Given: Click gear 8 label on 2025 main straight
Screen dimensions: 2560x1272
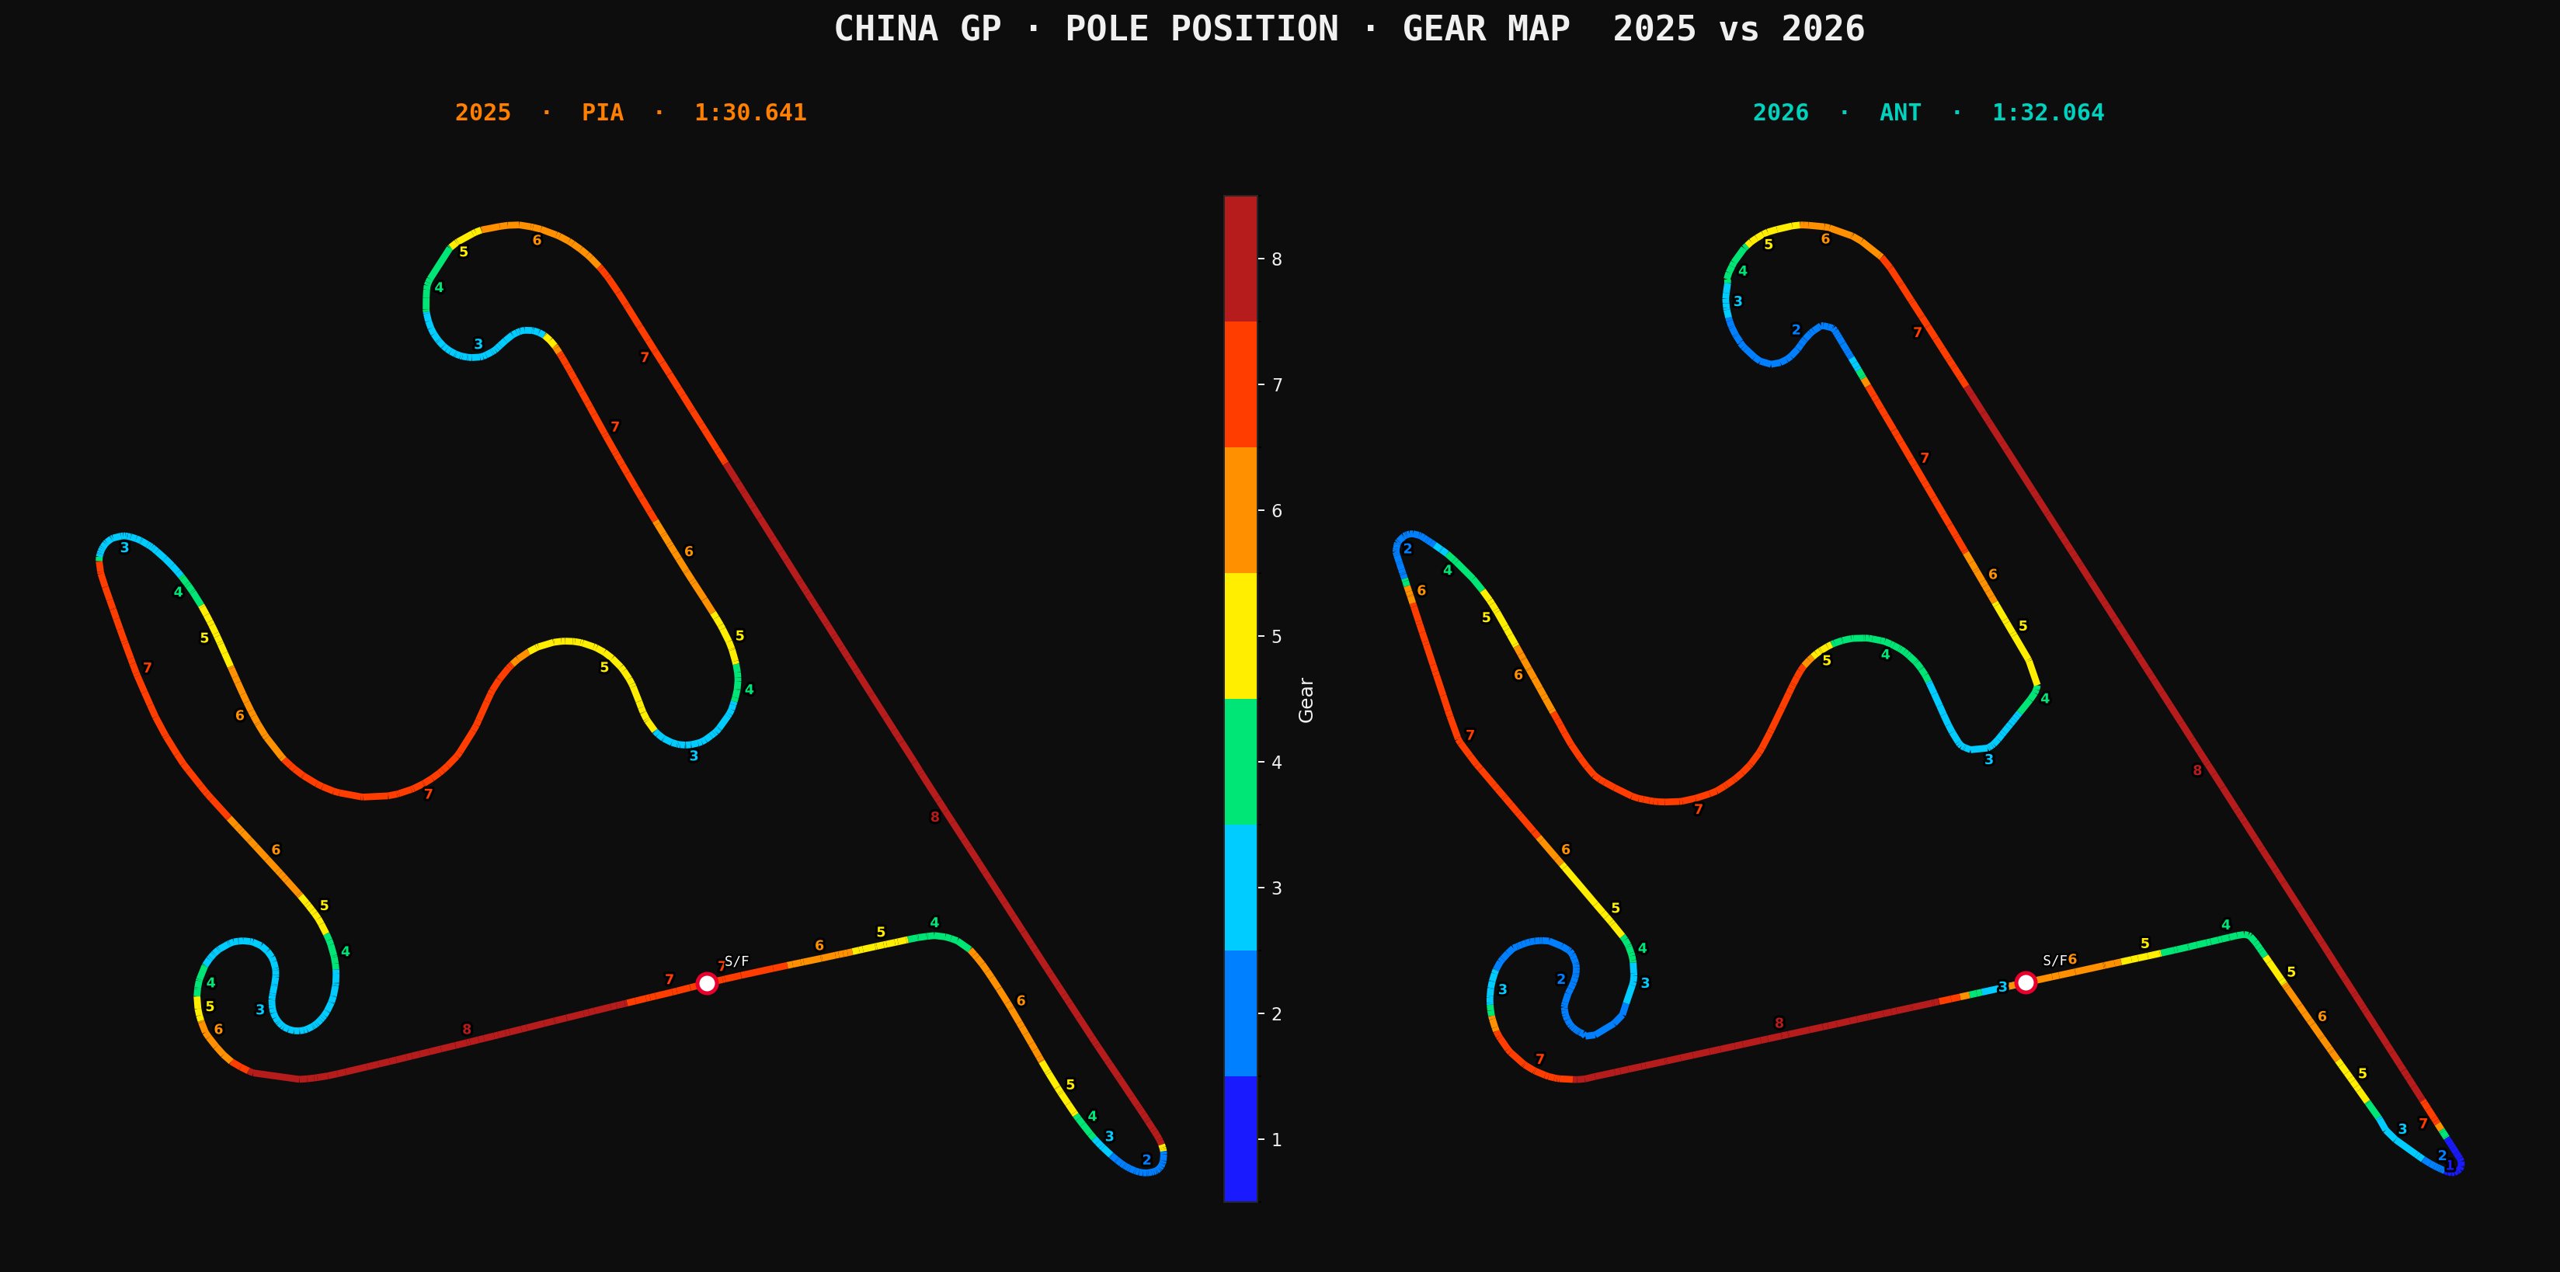Looking at the screenshot, I should pos(466,1030).
